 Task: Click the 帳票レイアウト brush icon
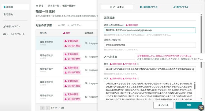[x=5, y=26]
